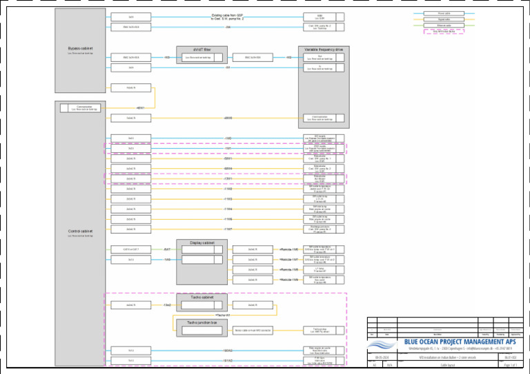Click the Communication box inside Variable frequency drive
This screenshot has height=374, width=530.
pos(324,118)
